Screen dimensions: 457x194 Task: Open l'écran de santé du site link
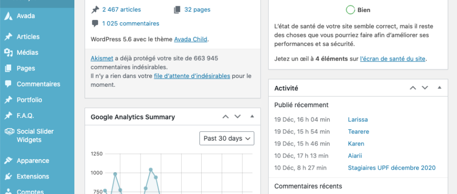click(393, 59)
